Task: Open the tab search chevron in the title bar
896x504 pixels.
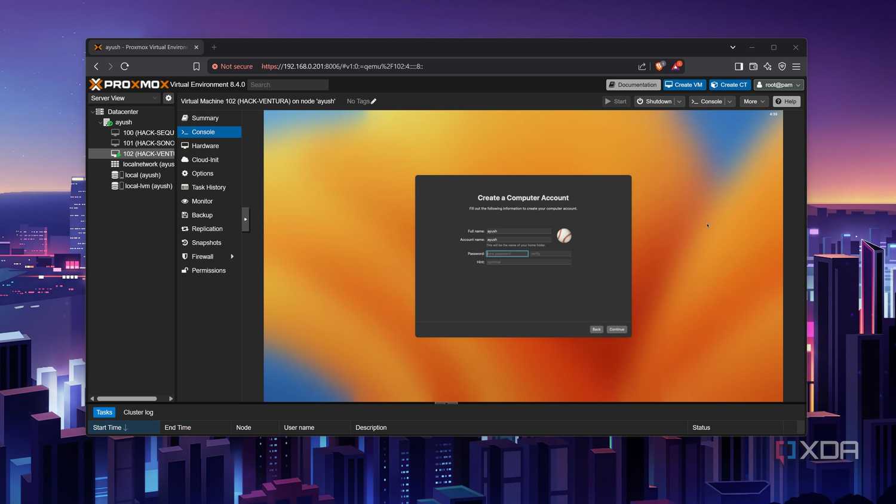Action: (733, 47)
